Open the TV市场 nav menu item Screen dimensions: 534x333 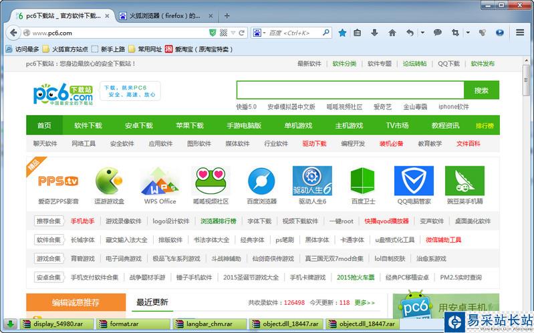[x=397, y=126]
